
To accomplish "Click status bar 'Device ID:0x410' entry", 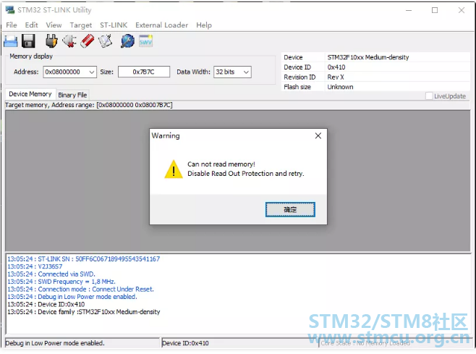I will pyautogui.click(x=185, y=343).
